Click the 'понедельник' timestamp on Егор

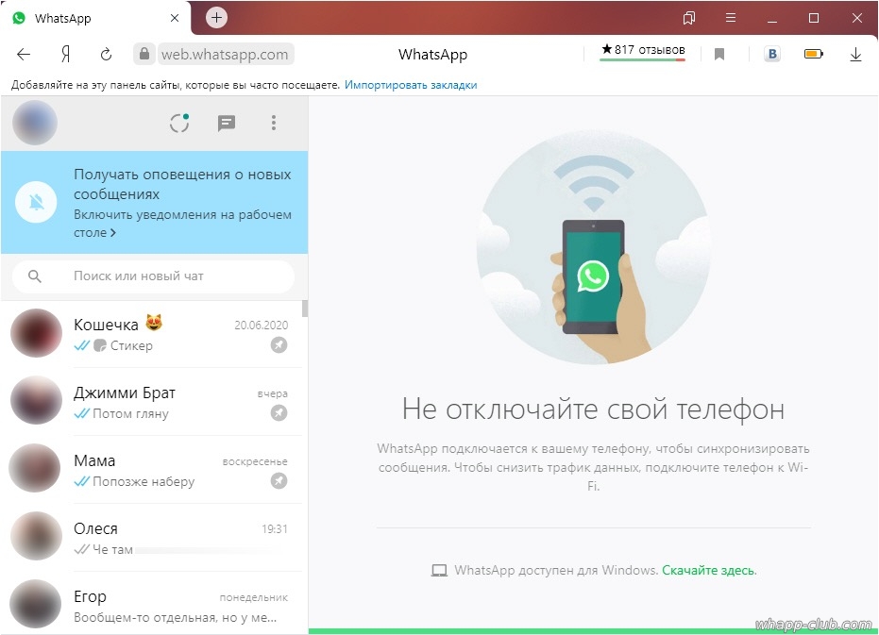point(253,598)
